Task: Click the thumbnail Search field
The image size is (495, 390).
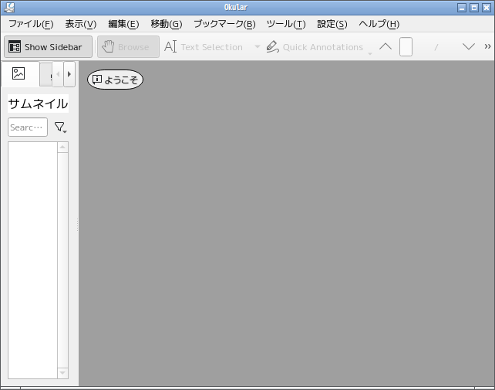Action: [x=28, y=127]
